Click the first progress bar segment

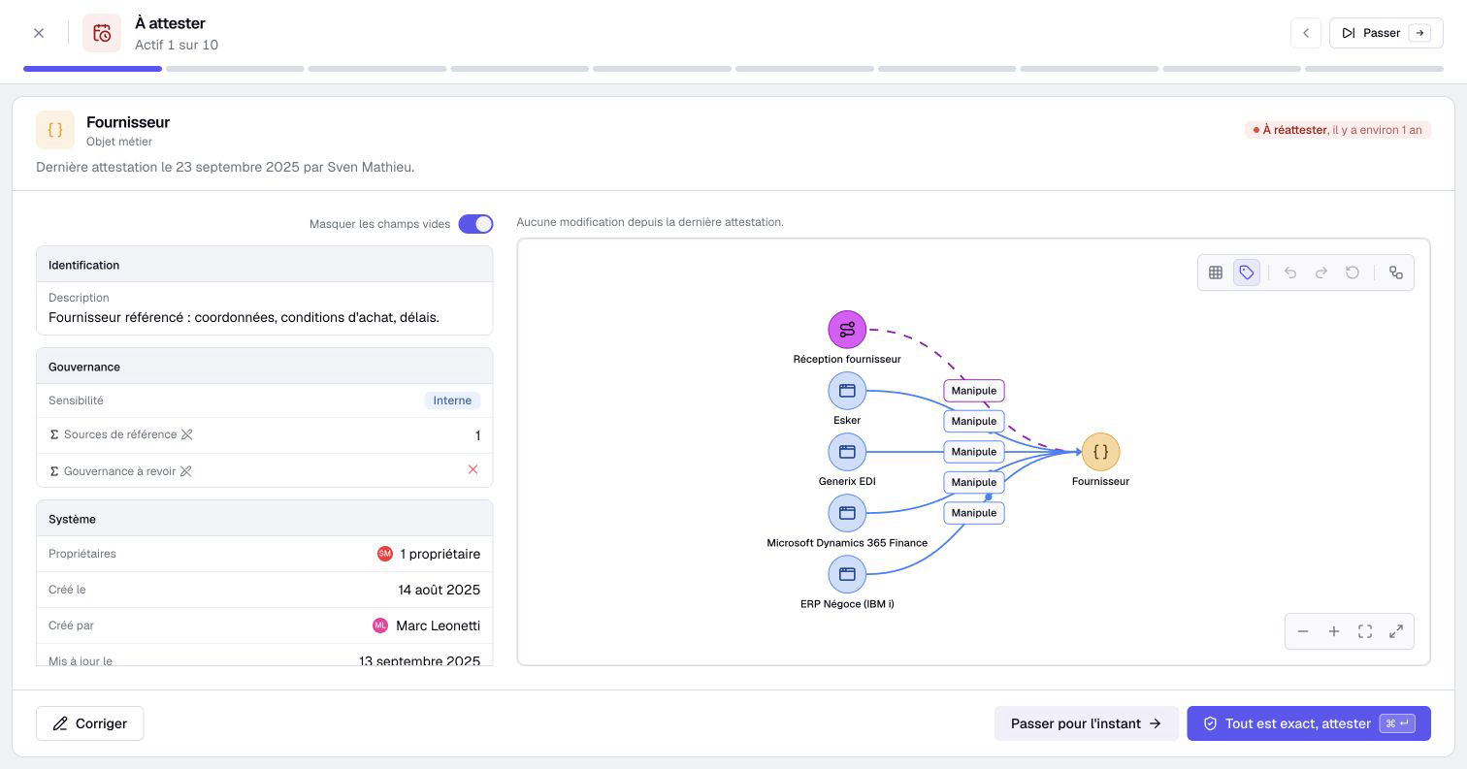click(92, 69)
